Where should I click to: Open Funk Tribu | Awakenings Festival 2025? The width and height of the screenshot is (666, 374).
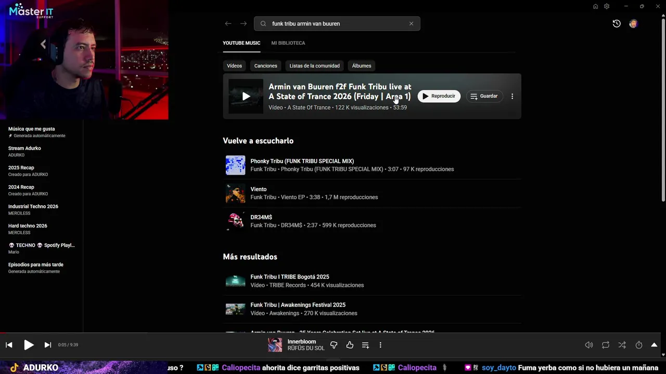click(x=298, y=305)
